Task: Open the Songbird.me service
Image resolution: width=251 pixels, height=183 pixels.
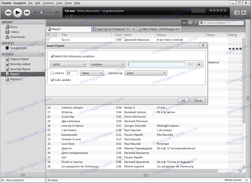Action: 18,48
